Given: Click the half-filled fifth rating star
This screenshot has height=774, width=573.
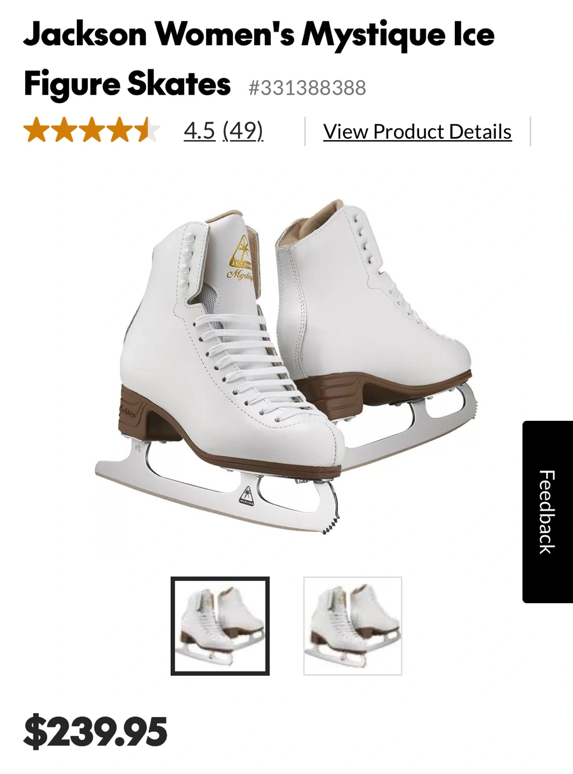Looking at the screenshot, I should [148, 131].
